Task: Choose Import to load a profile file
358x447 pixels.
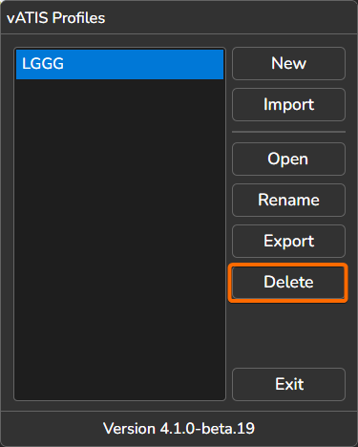Action: pos(288,104)
